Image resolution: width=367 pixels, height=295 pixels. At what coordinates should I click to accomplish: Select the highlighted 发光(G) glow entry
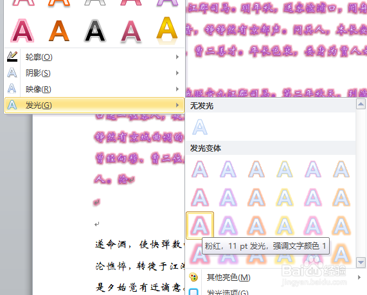coord(94,105)
